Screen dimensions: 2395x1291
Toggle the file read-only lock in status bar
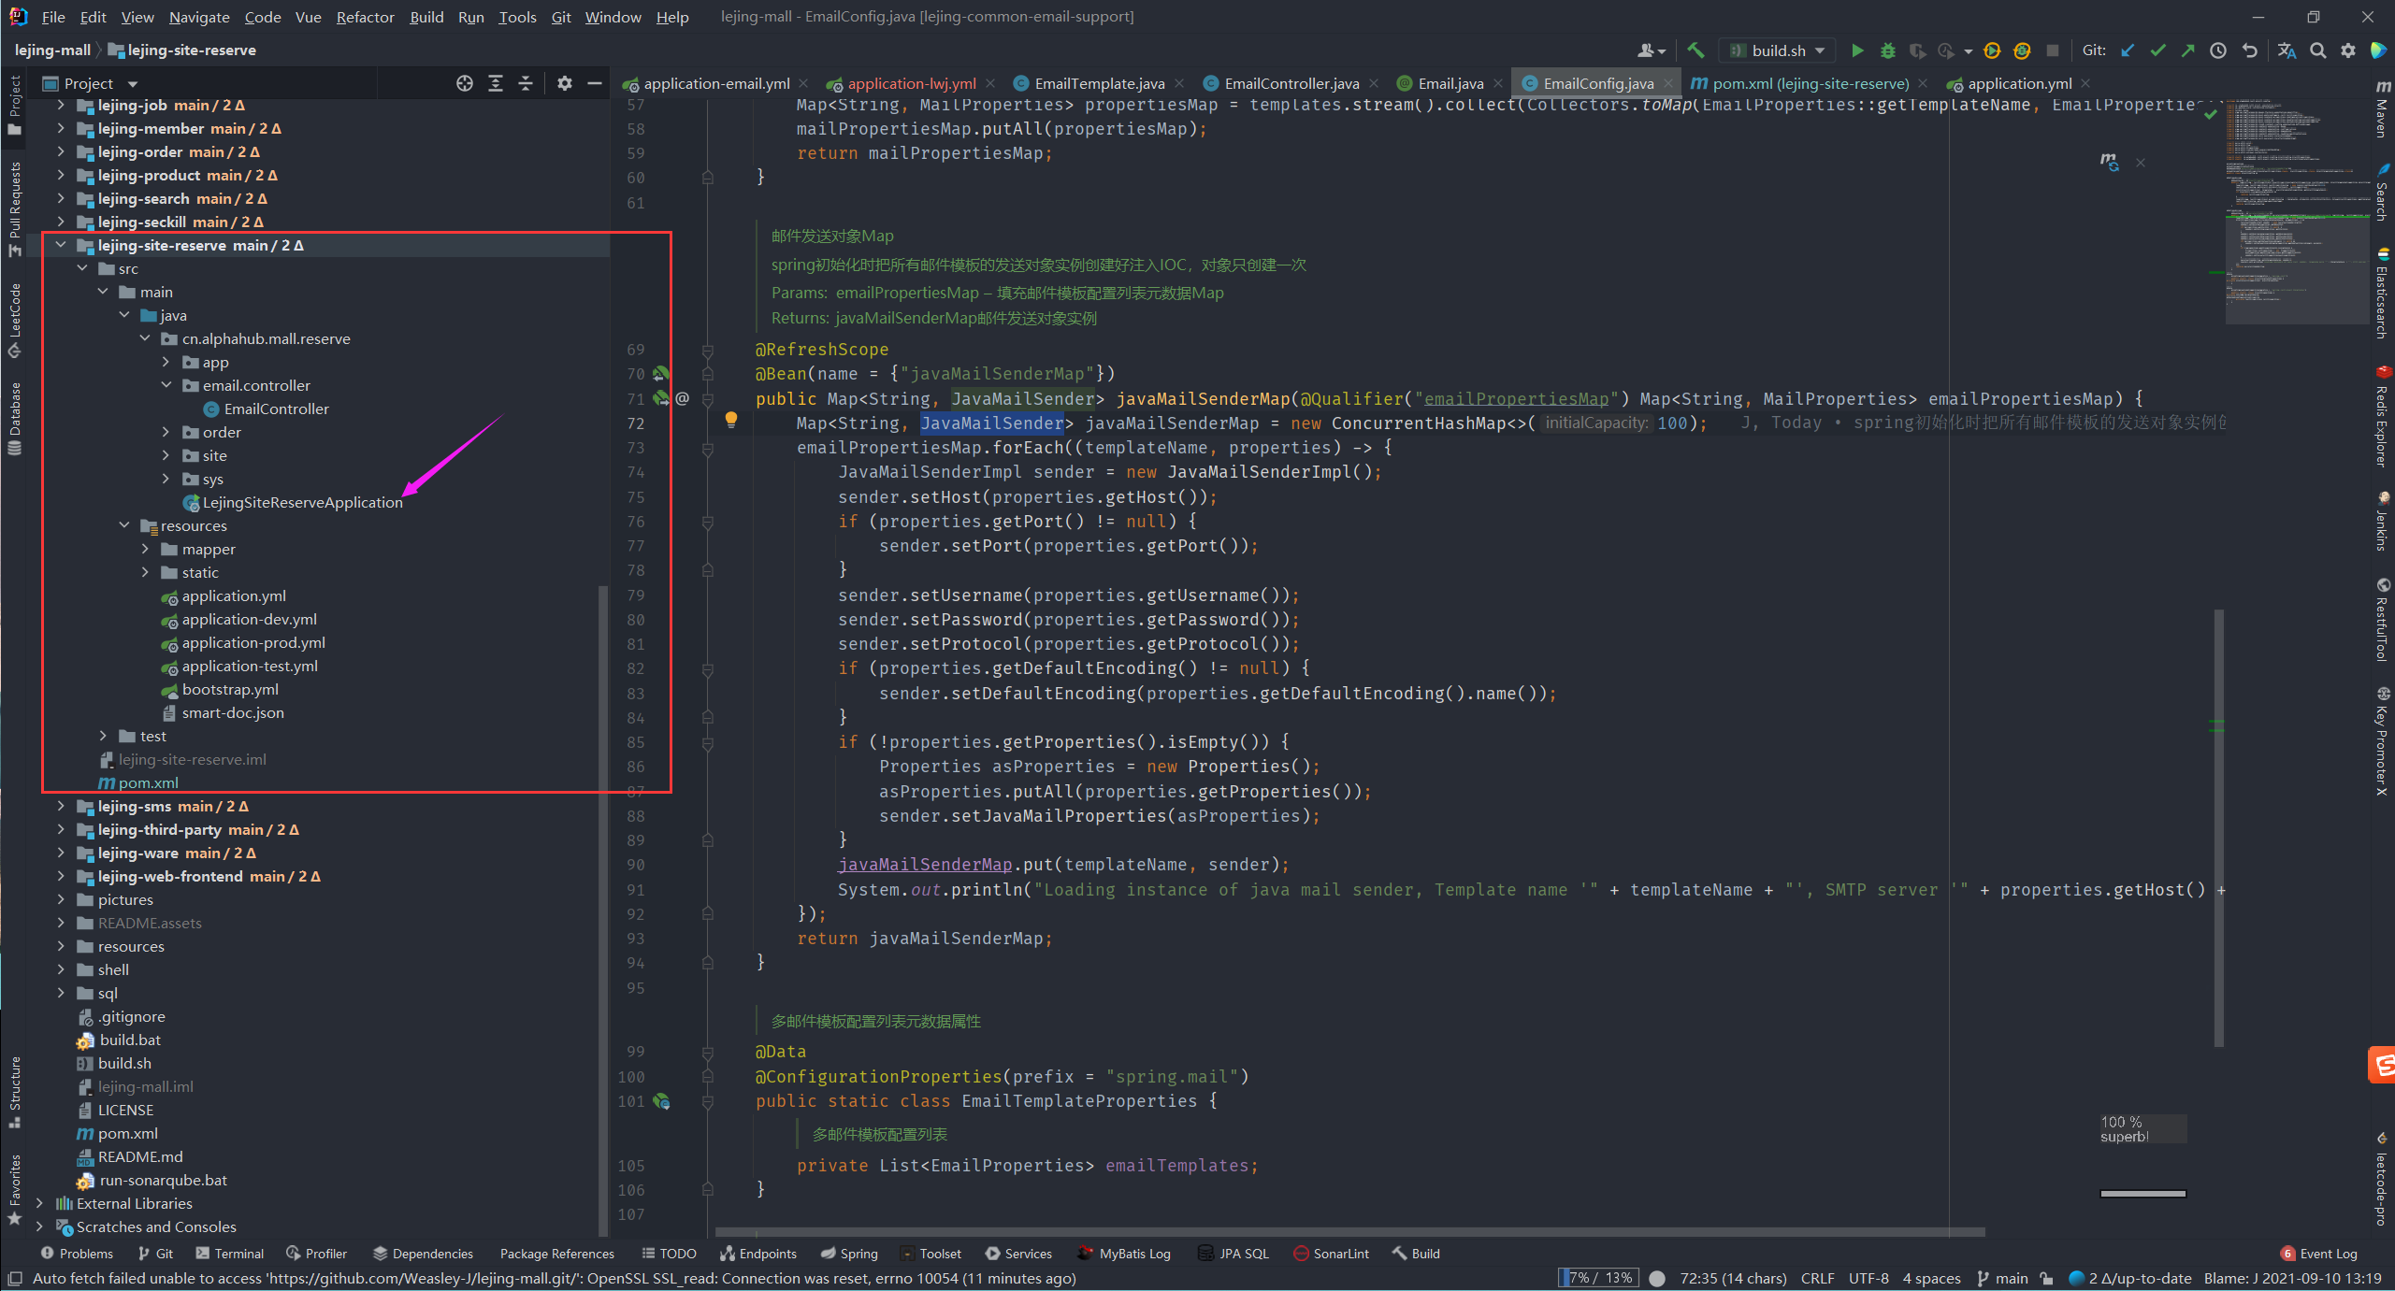pyautogui.click(x=2047, y=1278)
